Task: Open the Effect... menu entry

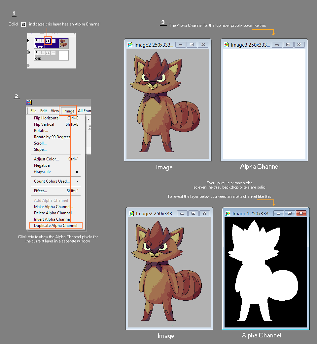Action: [x=56, y=191]
